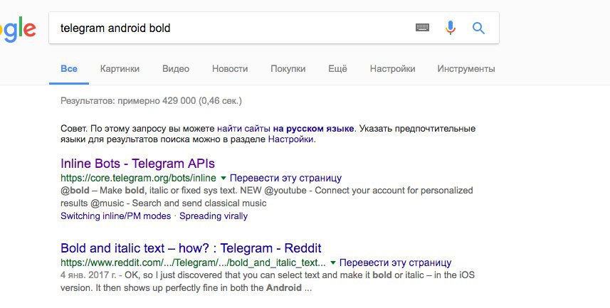The image size is (610, 308).
Task: Open Inline Bots - Telegram APIs result
Action: coord(138,163)
